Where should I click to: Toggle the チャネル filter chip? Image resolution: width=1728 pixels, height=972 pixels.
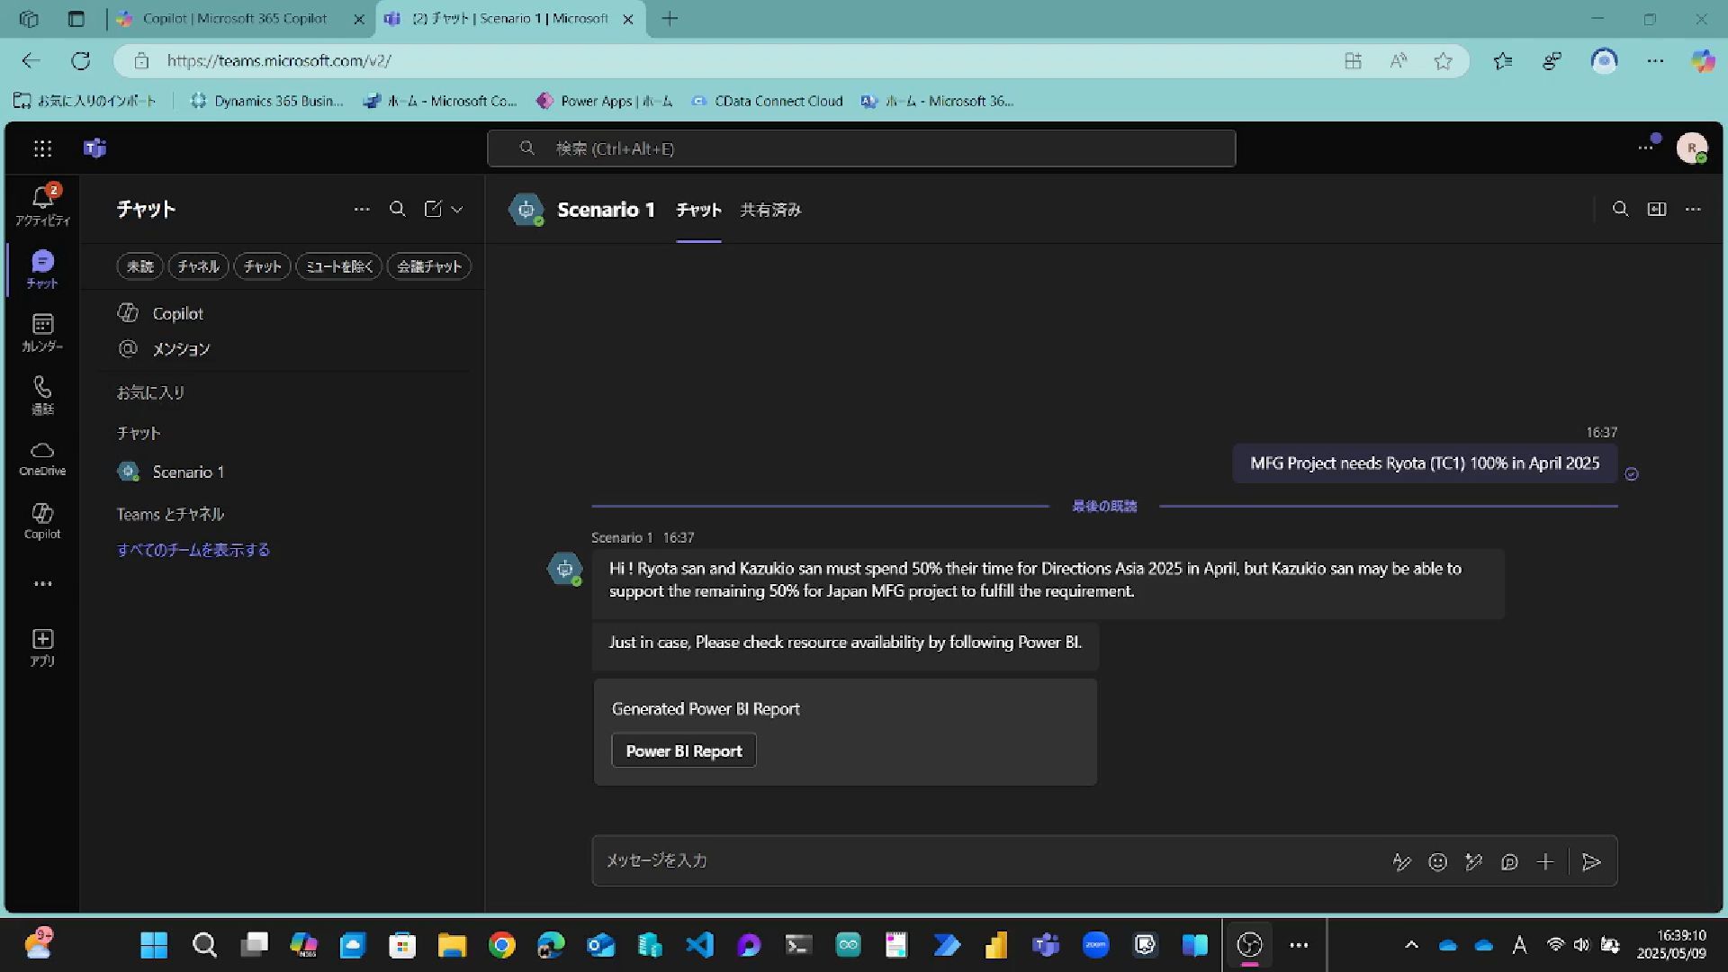tap(198, 266)
